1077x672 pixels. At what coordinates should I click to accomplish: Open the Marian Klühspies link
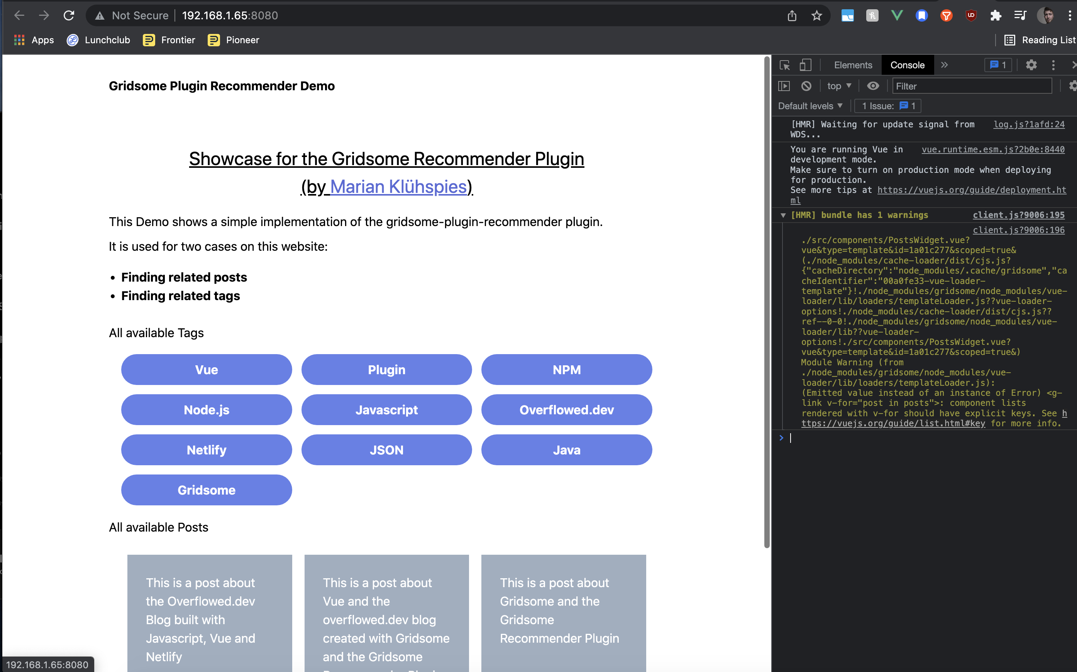point(398,187)
